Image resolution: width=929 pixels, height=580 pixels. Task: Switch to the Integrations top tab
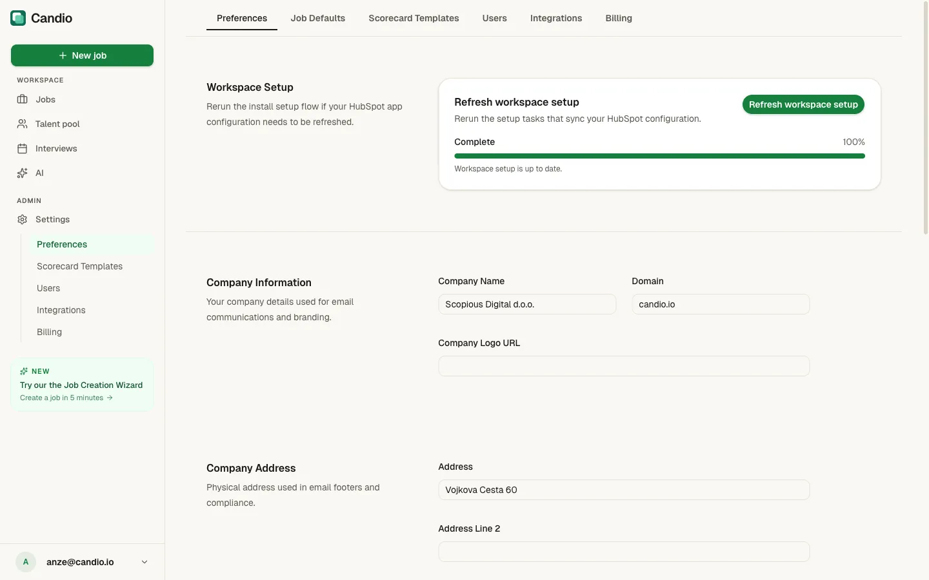[556, 18]
